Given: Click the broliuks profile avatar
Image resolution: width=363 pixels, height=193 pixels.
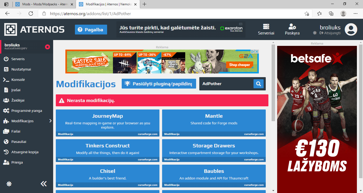Looking at the screenshot, I should tap(351, 29).
